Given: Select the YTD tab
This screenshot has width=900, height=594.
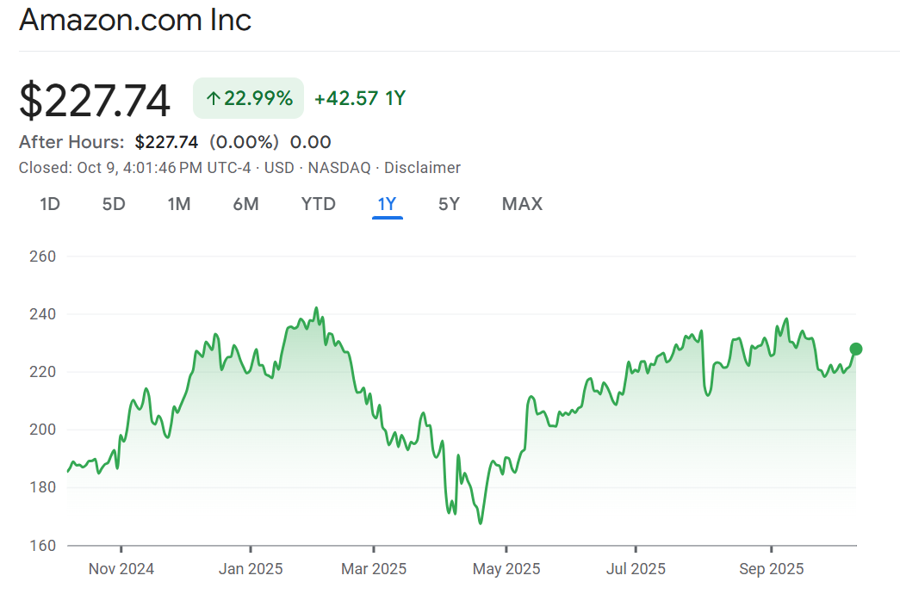Looking at the screenshot, I should pos(318,204).
